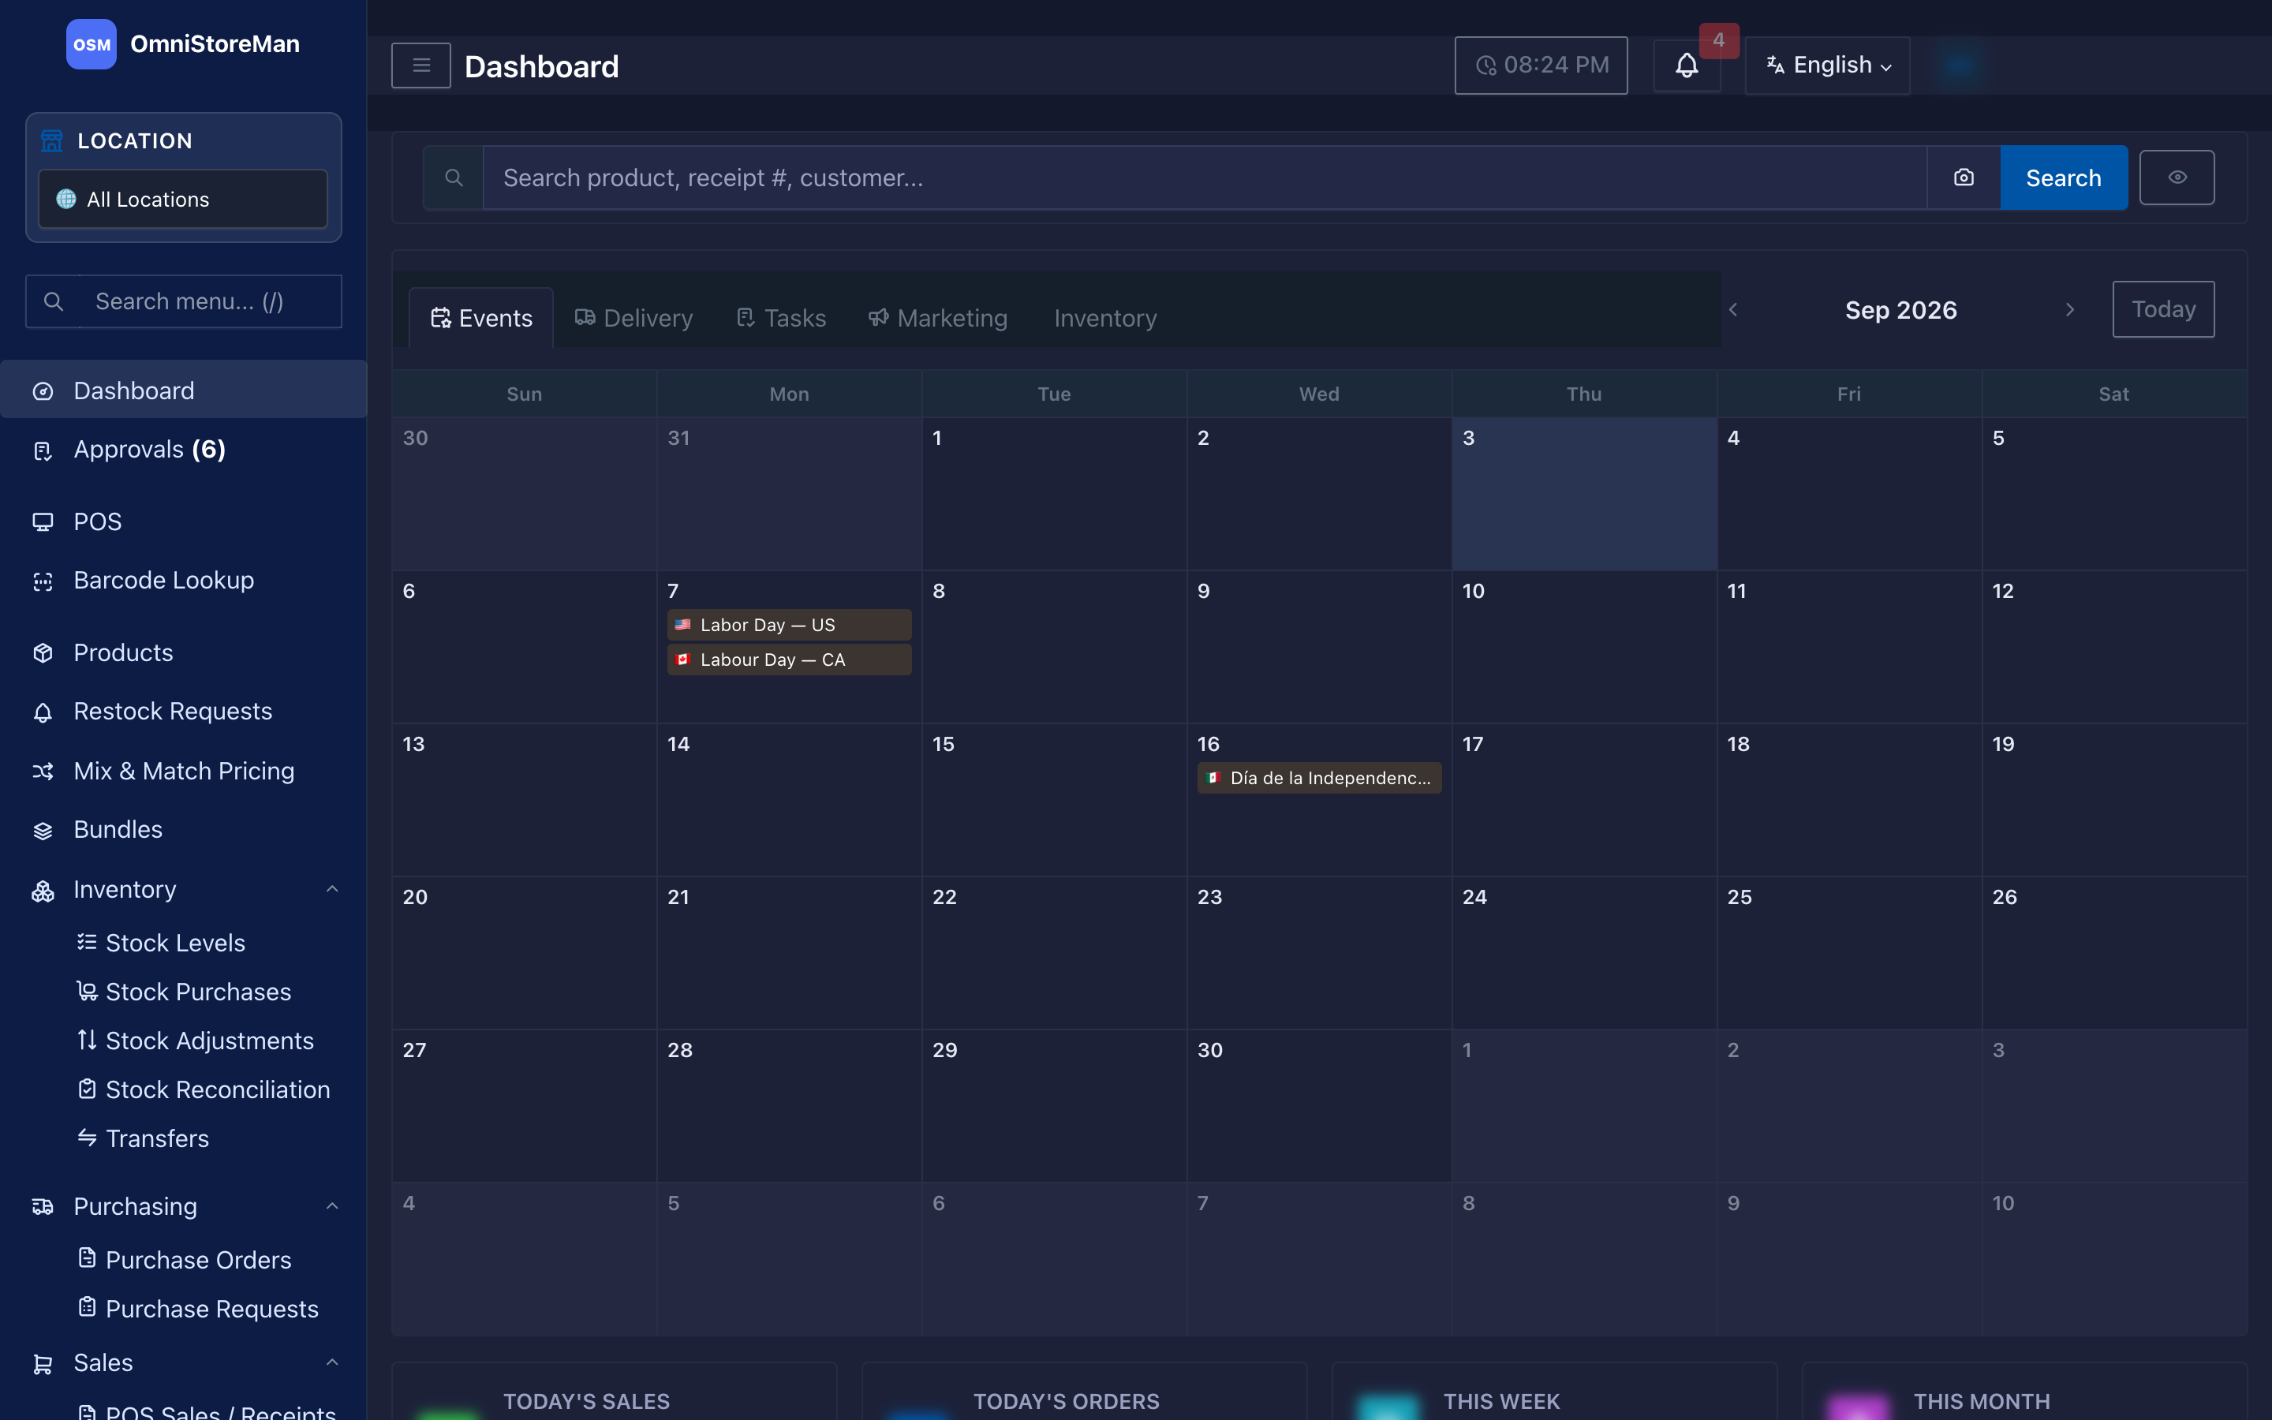Click the Stock Reconciliation clipboard icon

88,1089
